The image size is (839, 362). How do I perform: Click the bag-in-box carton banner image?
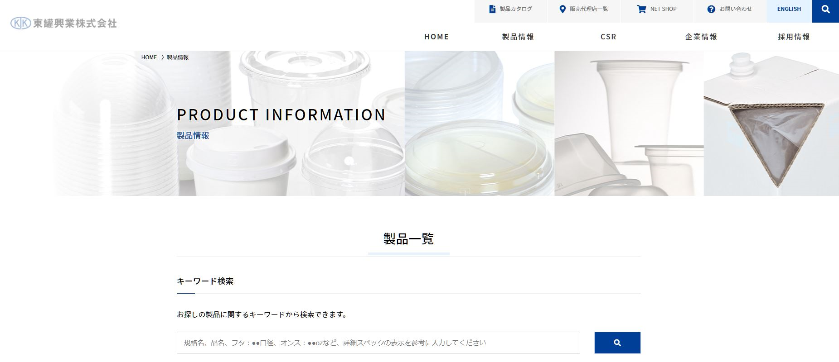pos(771,124)
